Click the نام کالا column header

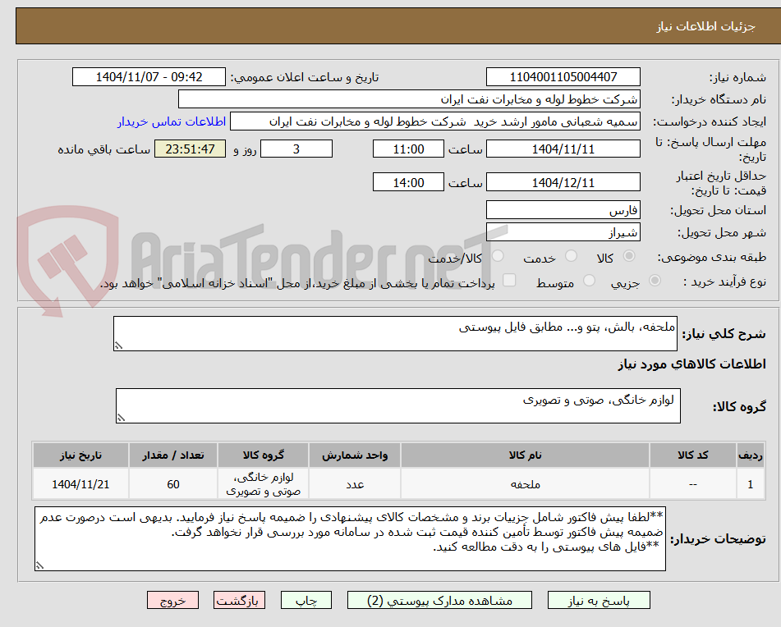tap(525, 455)
